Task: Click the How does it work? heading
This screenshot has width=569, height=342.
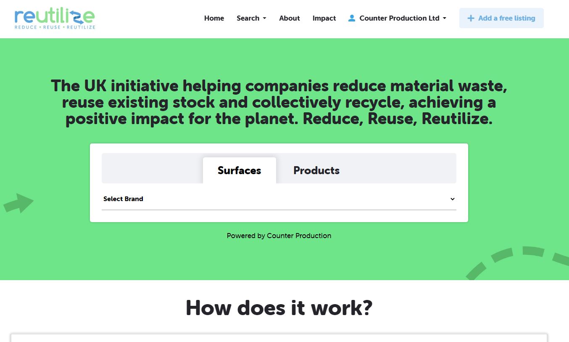Action: point(279,308)
